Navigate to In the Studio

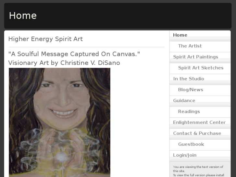pyautogui.click(x=189, y=79)
